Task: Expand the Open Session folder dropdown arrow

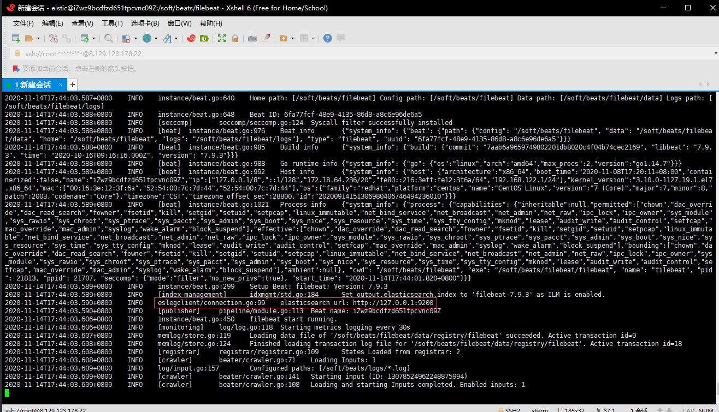Action: 38,38
